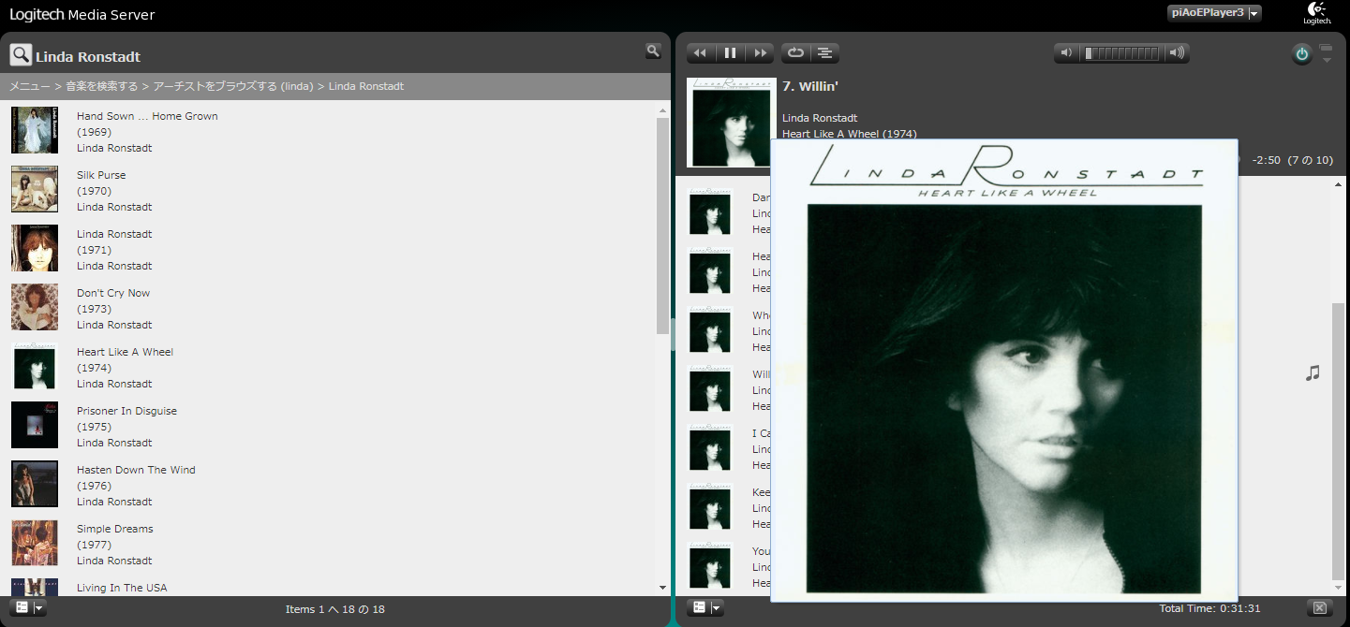
Task: Toggle repeat mode
Action: coord(795,53)
